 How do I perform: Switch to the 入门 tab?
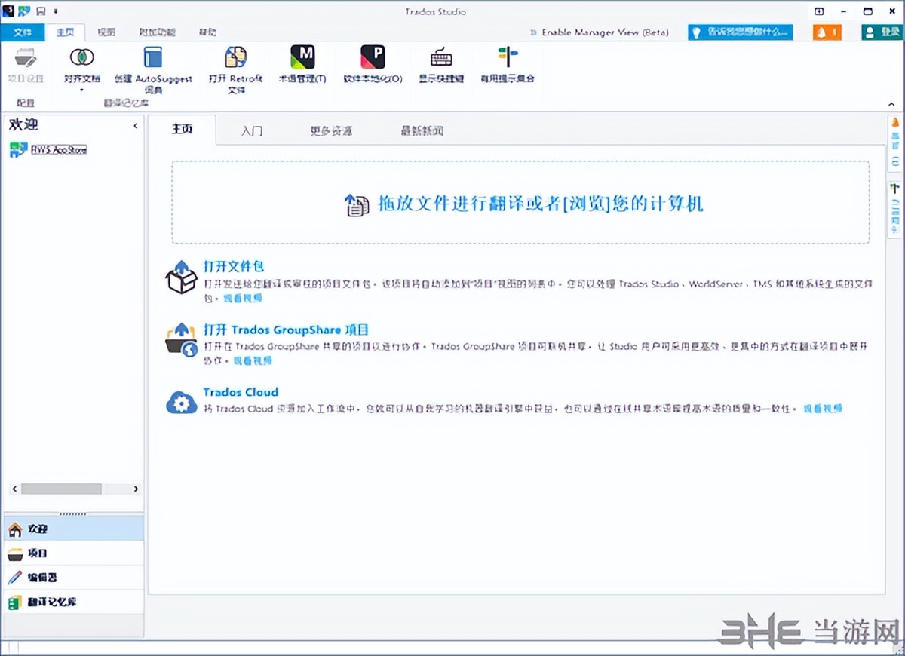(x=253, y=130)
